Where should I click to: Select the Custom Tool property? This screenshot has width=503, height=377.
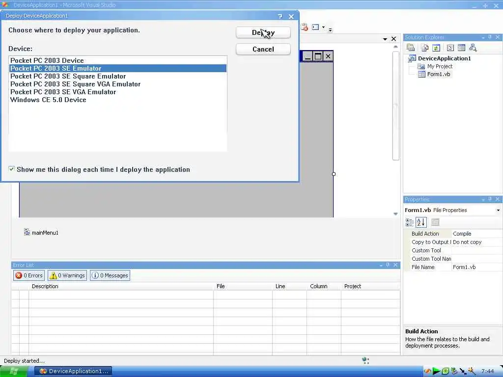[x=426, y=250]
